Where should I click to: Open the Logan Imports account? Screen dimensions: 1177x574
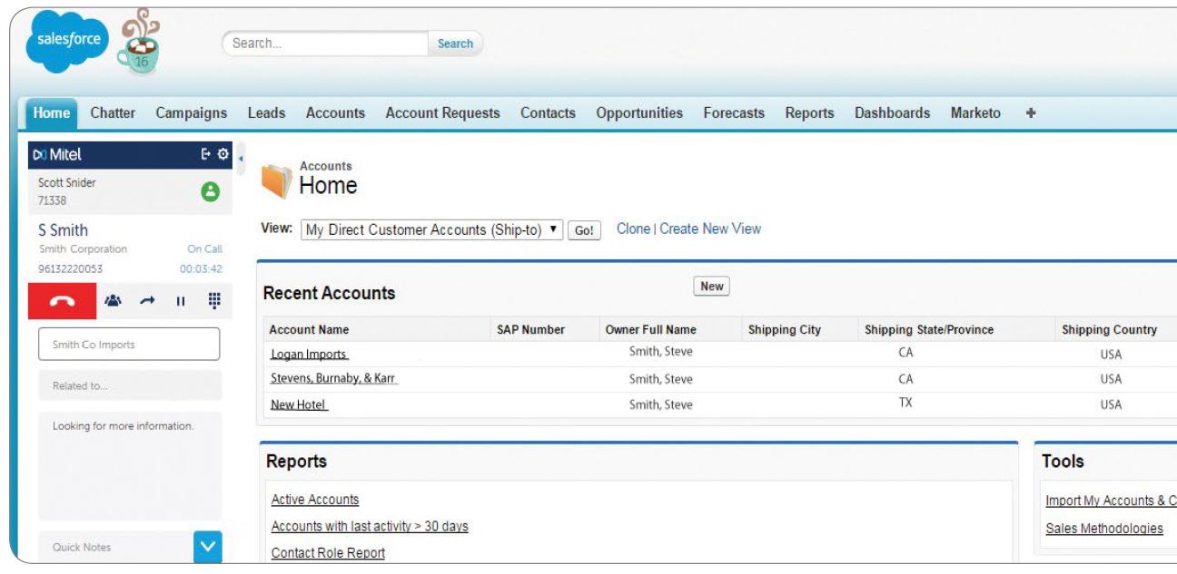point(309,354)
